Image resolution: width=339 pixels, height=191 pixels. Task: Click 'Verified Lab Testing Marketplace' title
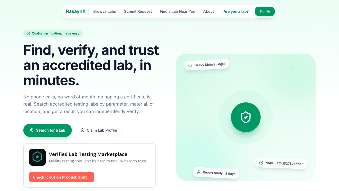click(88, 154)
